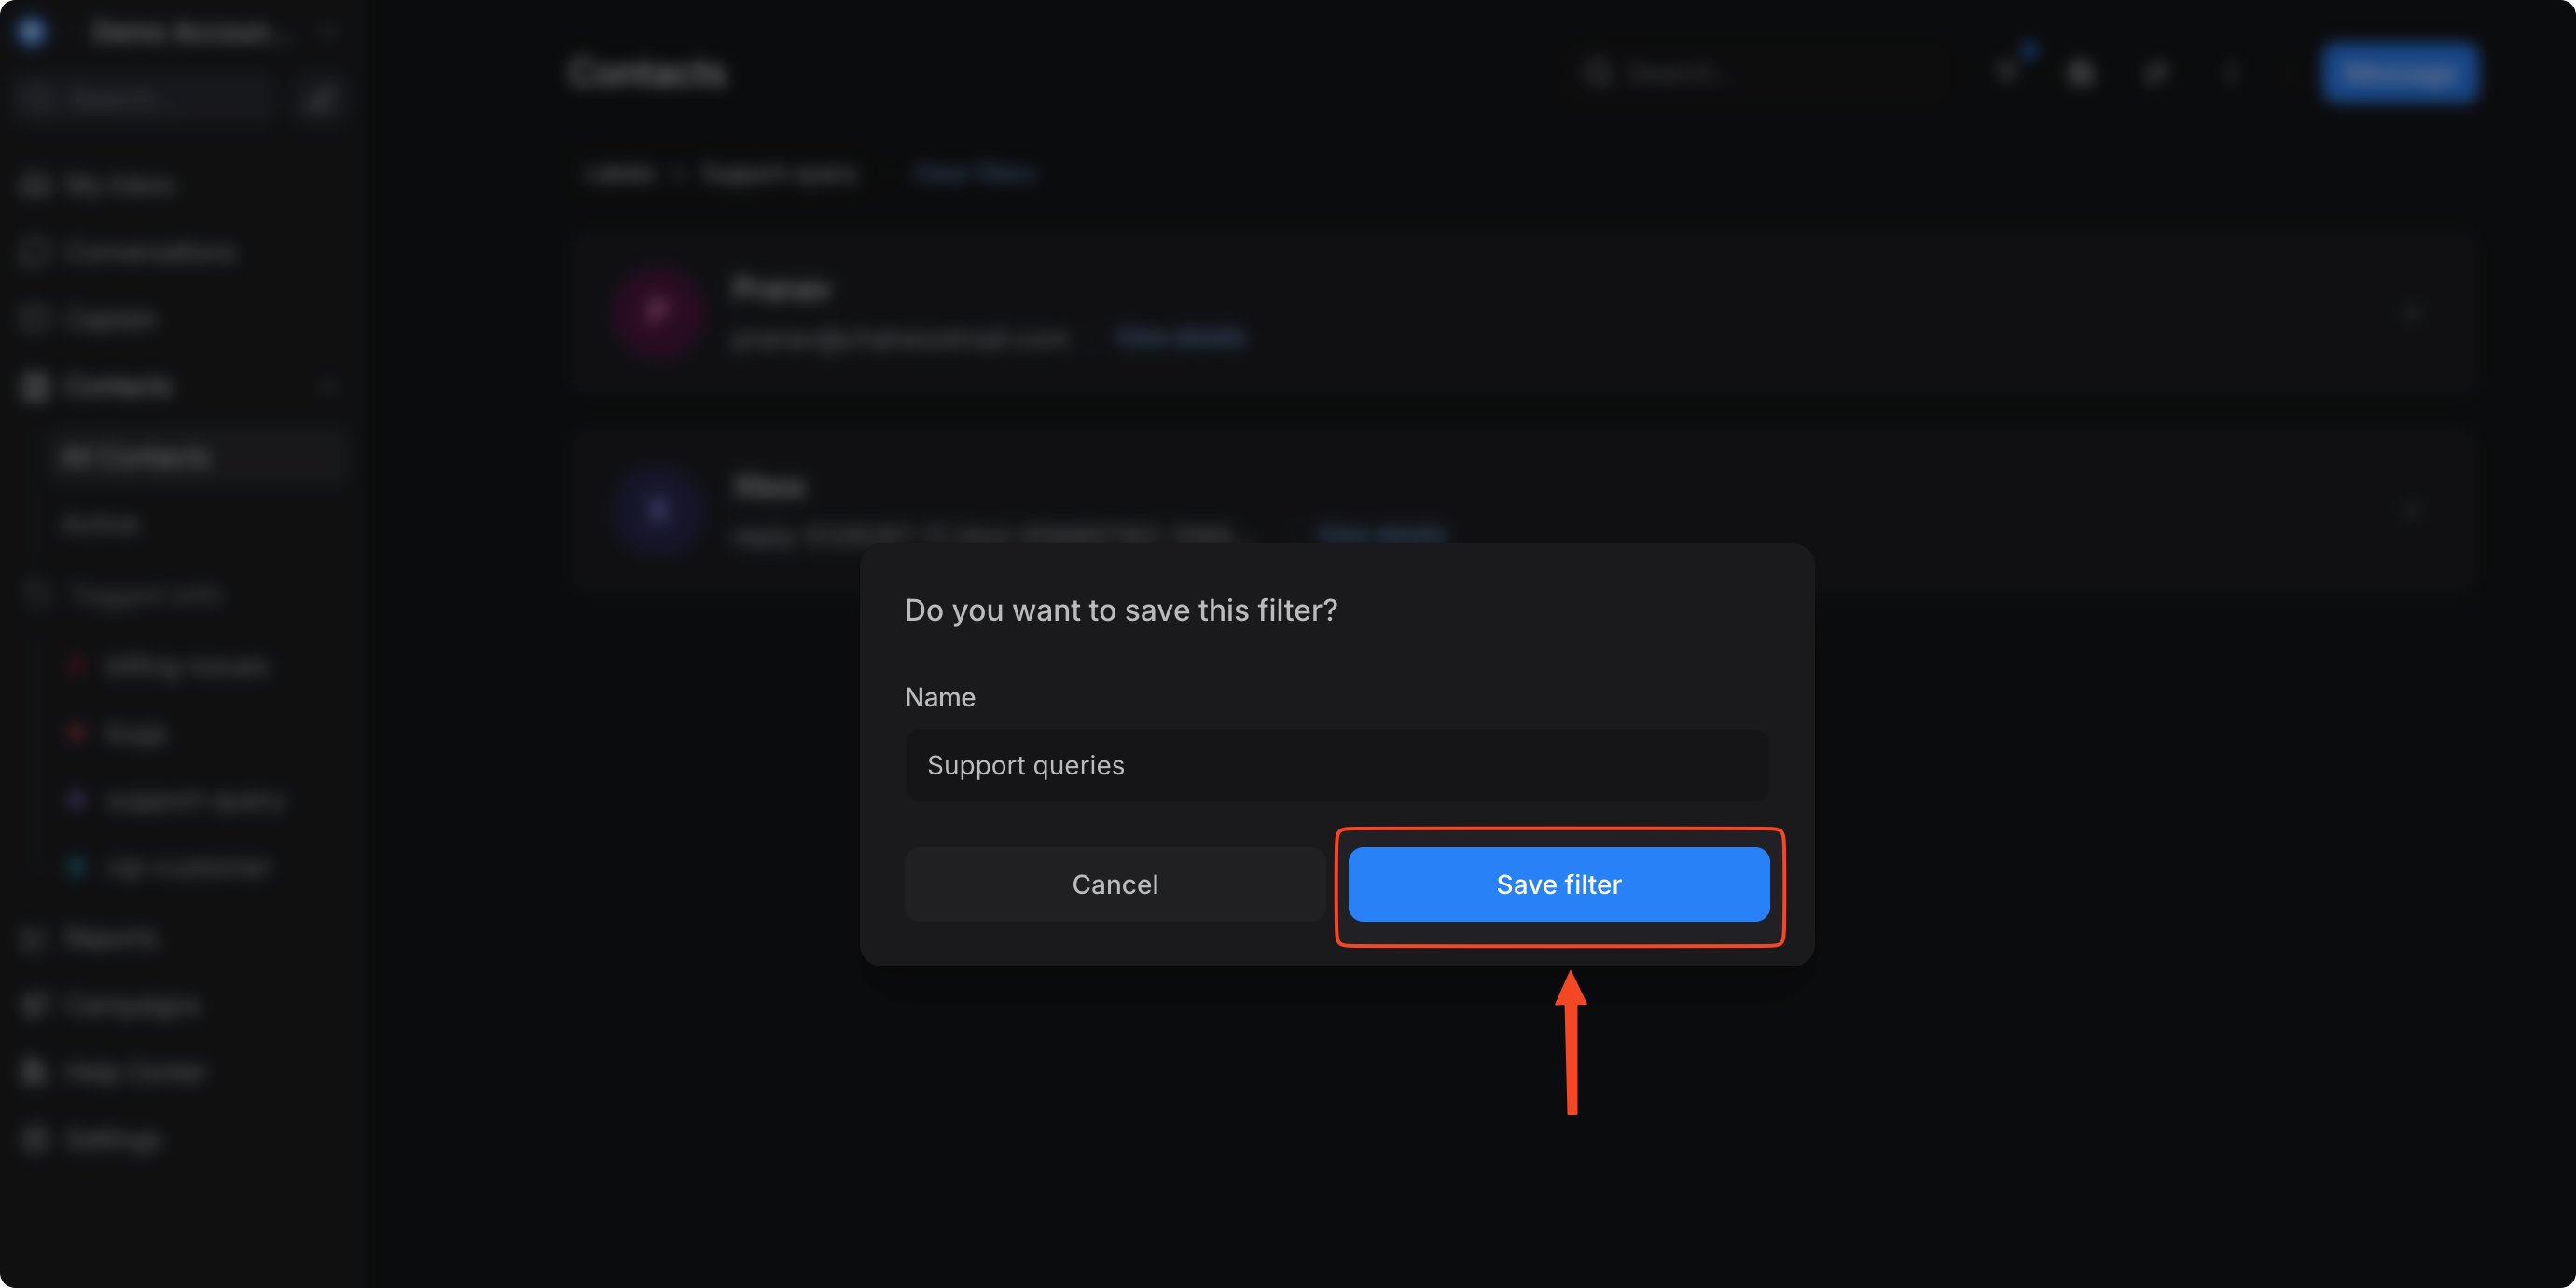Confirm with the Save filter button
2576x1288 pixels.
(x=1558, y=884)
